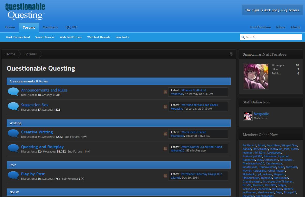Image resolution: width=305 pixels, height=197 pixels.
Task: Click the RSS feed icon for Announcements and Rules
Action: pyautogui.click(x=165, y=92)
